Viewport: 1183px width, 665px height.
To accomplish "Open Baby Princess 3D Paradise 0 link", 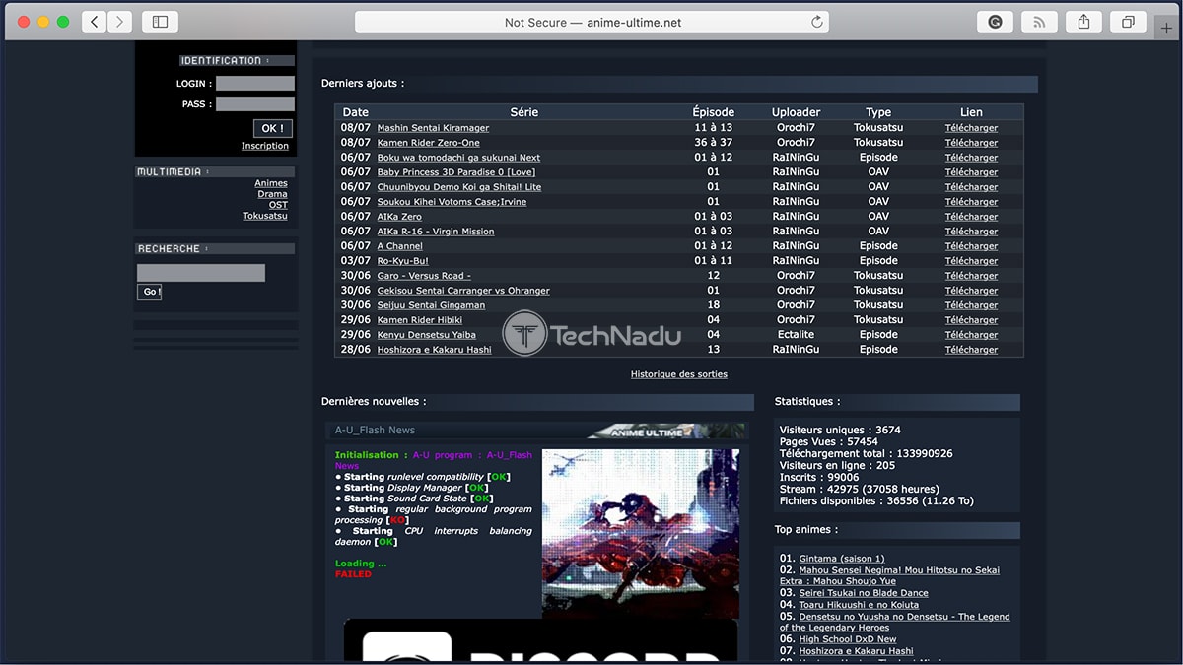I will tap(456, 172).
